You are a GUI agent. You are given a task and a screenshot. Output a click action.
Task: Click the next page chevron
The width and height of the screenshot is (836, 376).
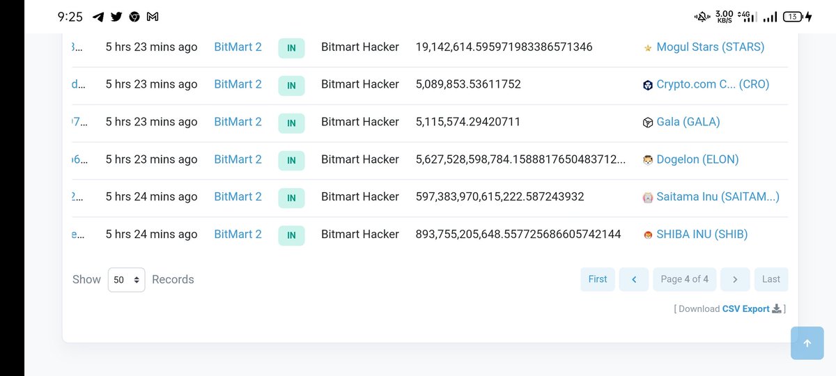(735, 279)
